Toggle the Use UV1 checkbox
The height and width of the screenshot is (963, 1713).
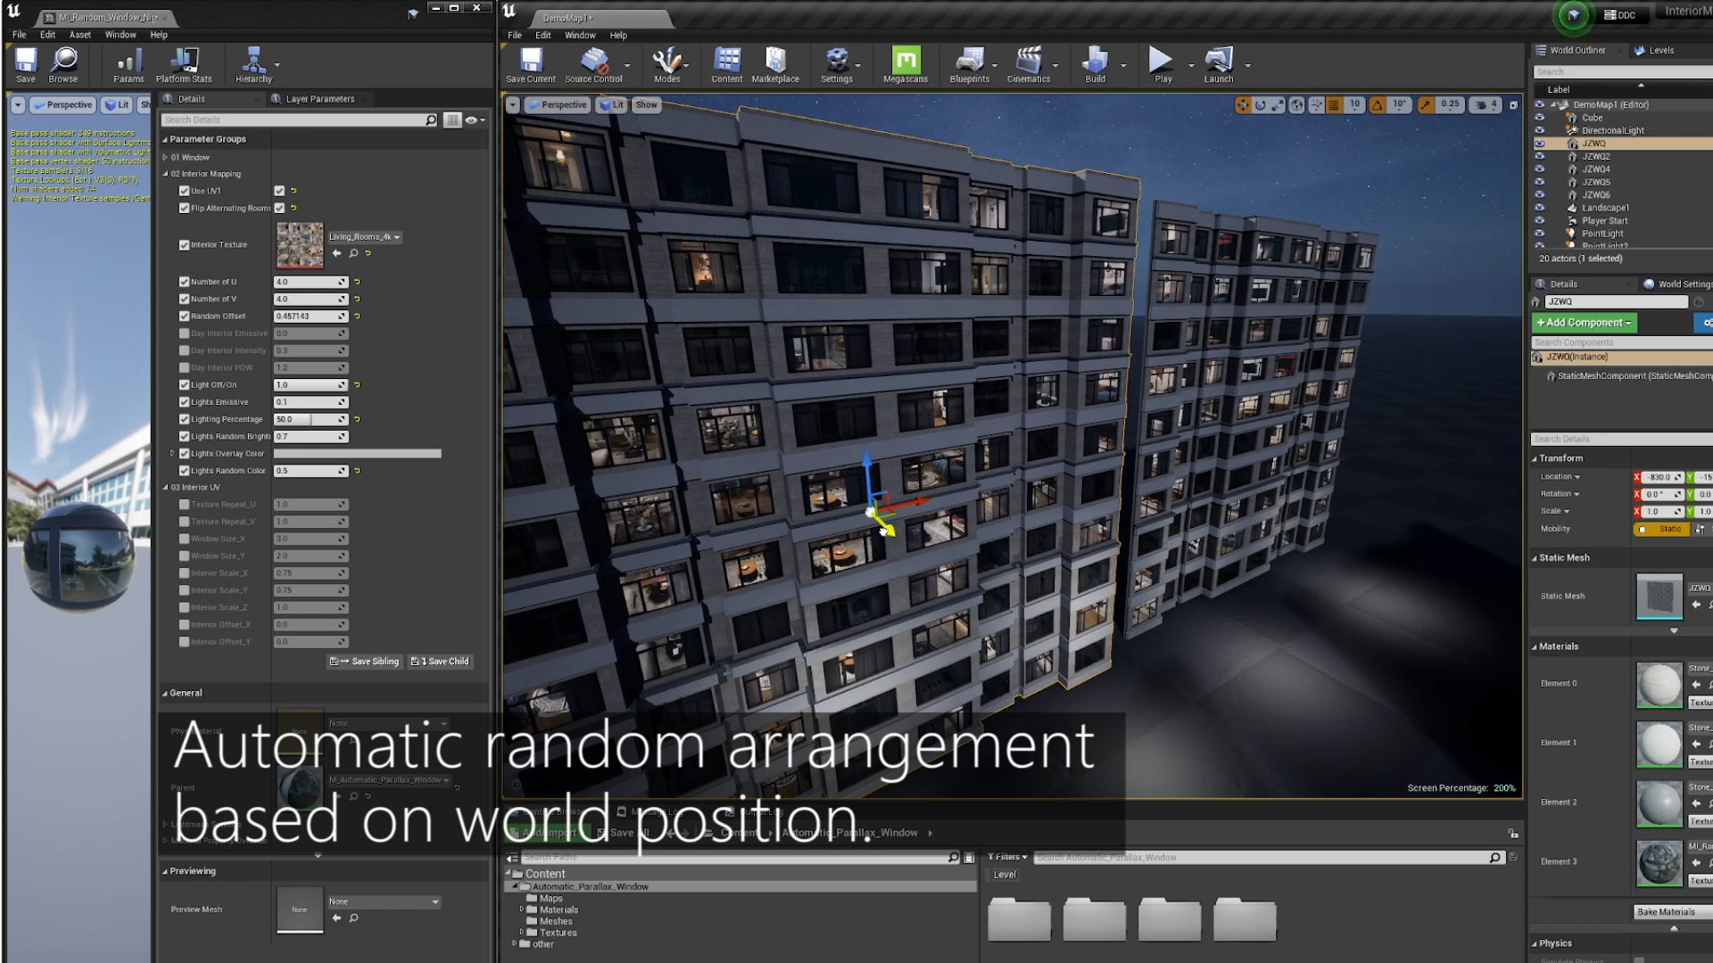pos(279,190)
